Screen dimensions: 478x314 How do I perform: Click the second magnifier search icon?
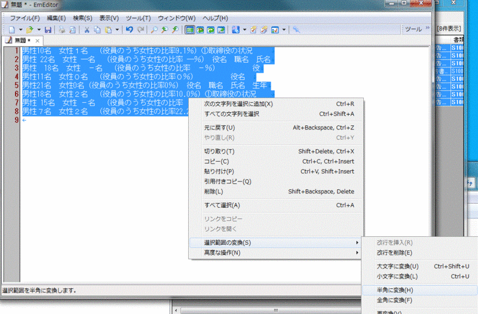click(x=165, y=30)
